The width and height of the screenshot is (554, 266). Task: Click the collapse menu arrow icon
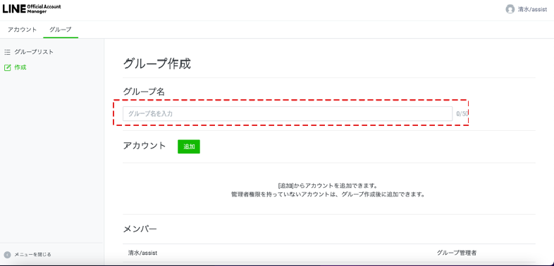[x=8, y=255]
